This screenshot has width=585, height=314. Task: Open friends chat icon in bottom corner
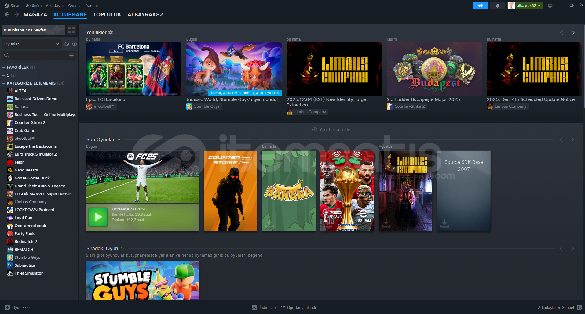click(579, 307)
